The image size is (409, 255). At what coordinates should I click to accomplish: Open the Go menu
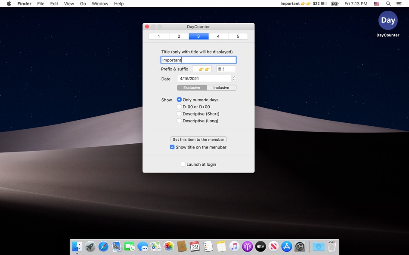coord(83,3)
